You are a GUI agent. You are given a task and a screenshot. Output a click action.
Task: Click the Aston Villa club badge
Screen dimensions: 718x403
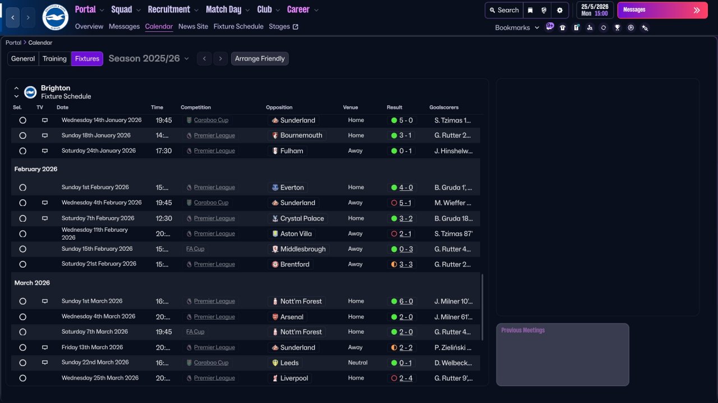point(275,233)
